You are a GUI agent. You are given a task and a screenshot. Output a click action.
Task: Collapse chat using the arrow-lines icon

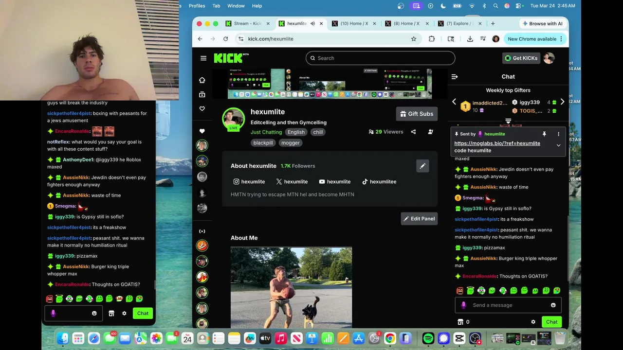[455, 77]
